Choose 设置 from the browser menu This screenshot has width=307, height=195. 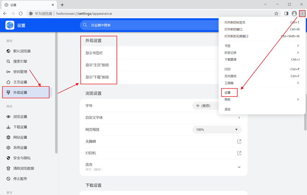pos(228,93)
